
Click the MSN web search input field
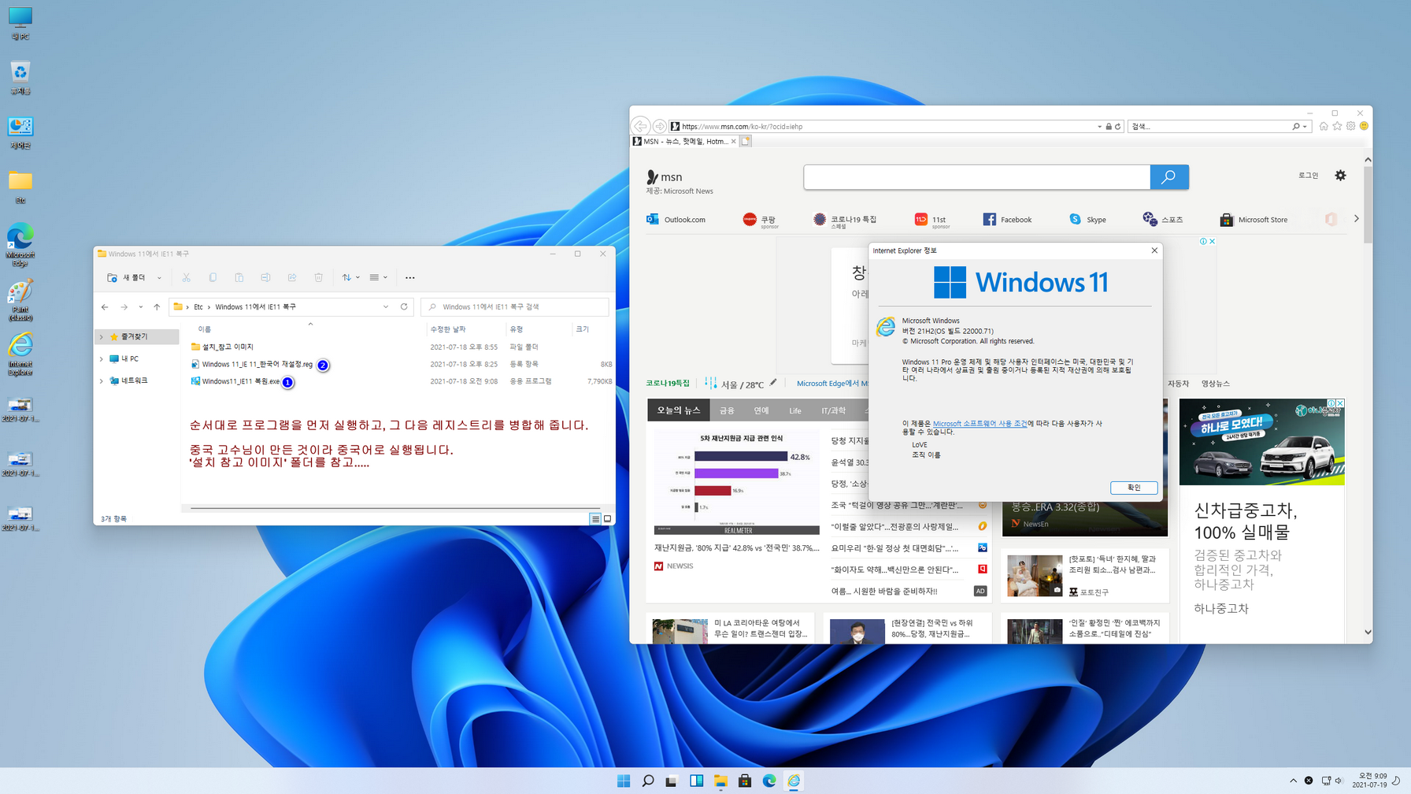976,177
